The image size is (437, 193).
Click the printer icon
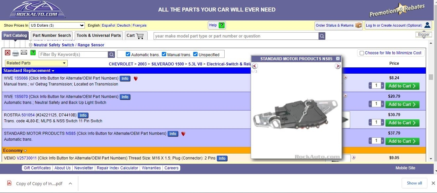tap(16, 53)
